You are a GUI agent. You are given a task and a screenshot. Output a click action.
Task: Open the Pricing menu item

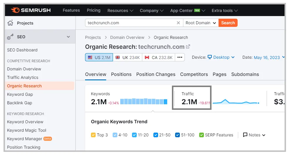94,10
